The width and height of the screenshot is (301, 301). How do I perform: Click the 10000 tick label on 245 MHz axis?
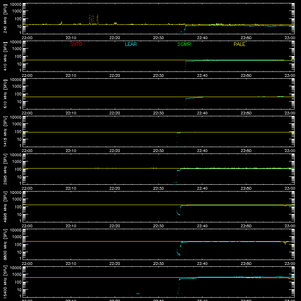(16, 5)
